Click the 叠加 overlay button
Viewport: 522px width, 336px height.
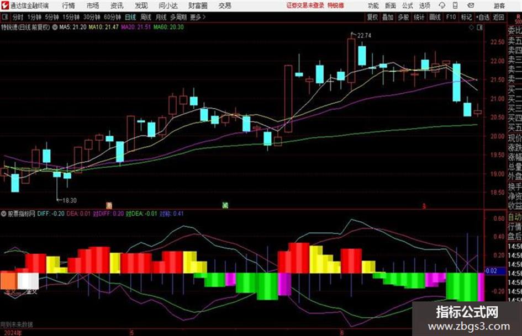point(388,17)
